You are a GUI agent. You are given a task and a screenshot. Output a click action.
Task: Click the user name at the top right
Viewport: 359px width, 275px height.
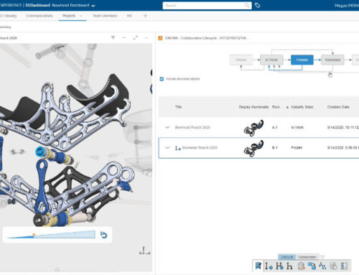(347, 6)
